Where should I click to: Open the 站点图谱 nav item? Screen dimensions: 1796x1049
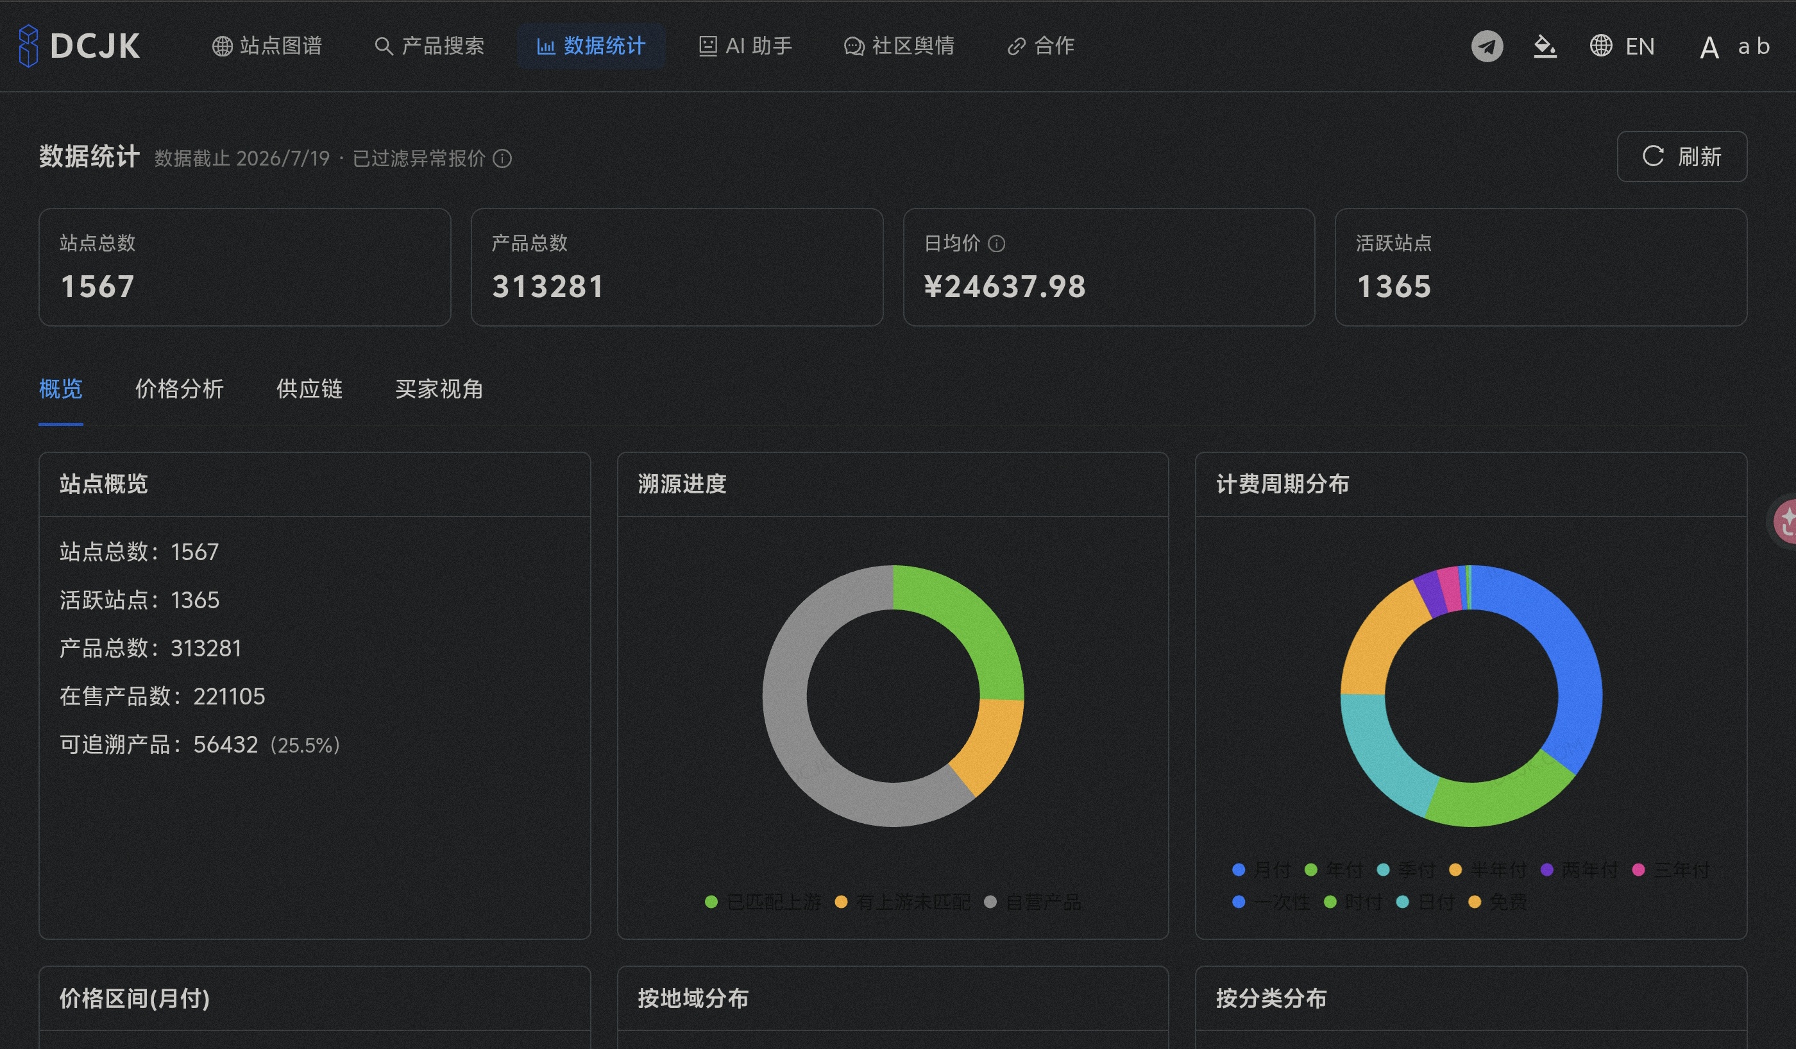pyautogui.click(x=267, y=46)
